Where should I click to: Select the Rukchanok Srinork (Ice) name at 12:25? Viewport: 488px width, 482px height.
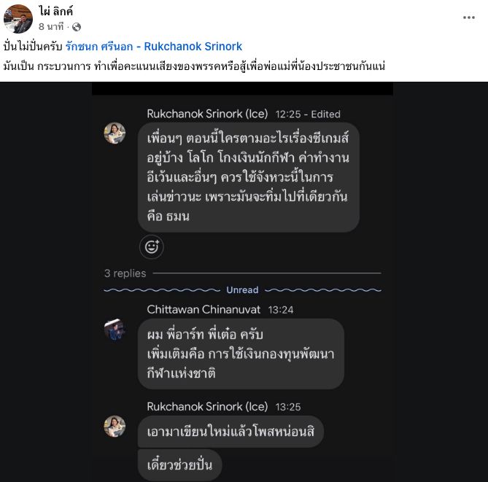(x=207, y=114)
